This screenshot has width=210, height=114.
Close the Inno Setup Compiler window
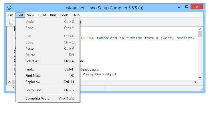(197, 7)
